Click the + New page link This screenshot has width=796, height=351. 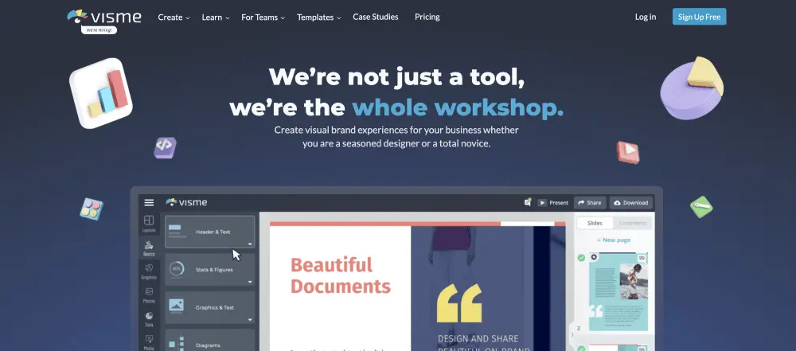613,240
